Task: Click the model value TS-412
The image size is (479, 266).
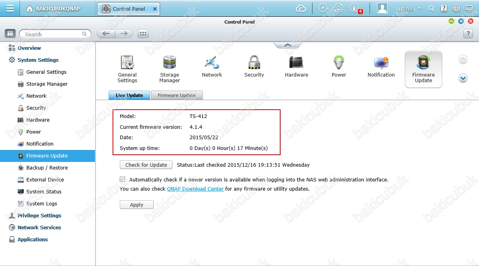Action: coord(198,116)
